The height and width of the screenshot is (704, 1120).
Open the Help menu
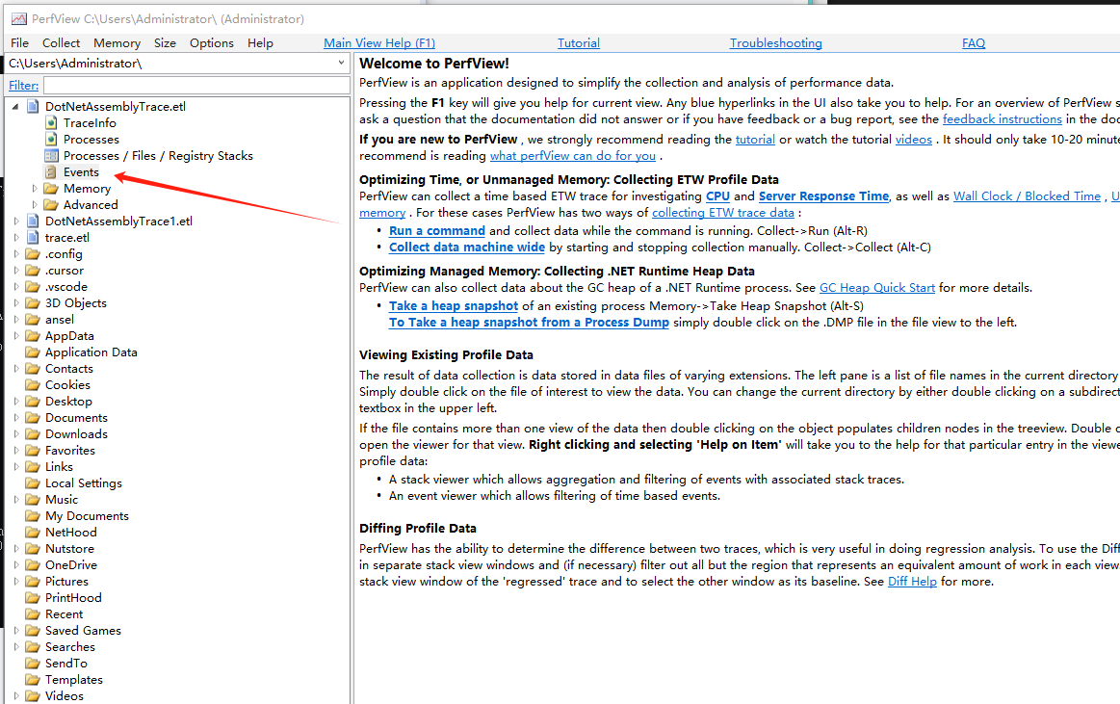click(x=261, y=42)
